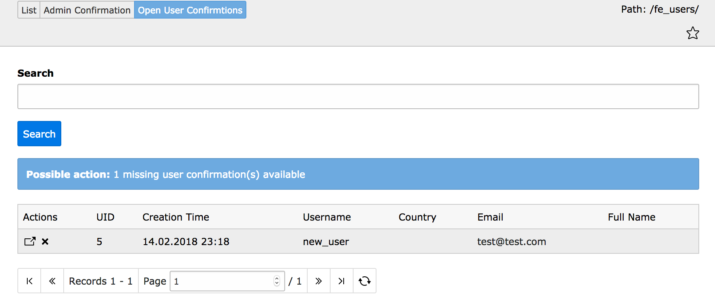Bookmark this page with the star icon

pos(692,33)
